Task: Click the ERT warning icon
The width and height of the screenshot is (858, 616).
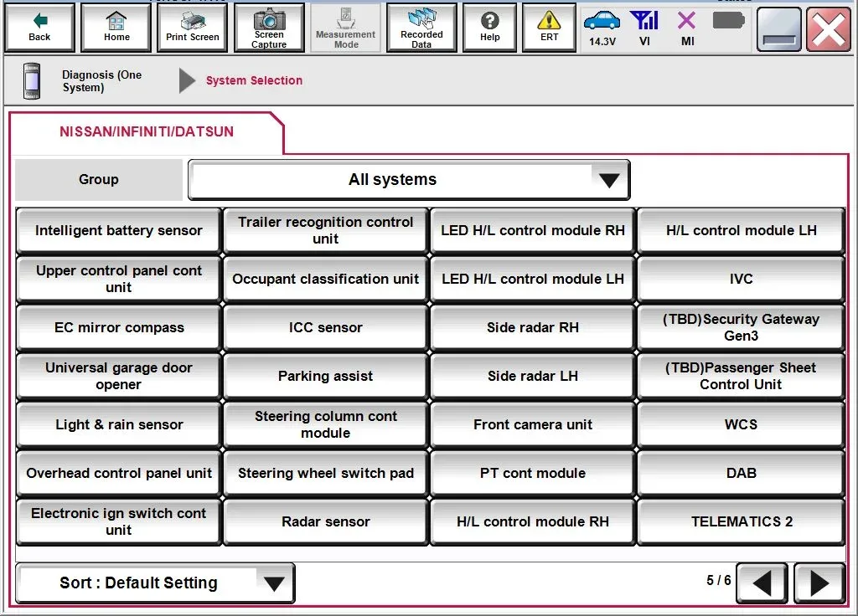Action: 549,28
